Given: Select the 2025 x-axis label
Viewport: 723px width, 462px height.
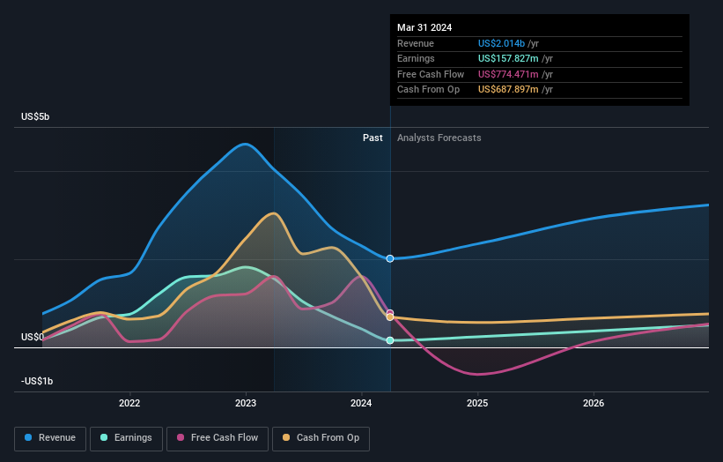Looking at the screenshot, I should tap(477, 403).
